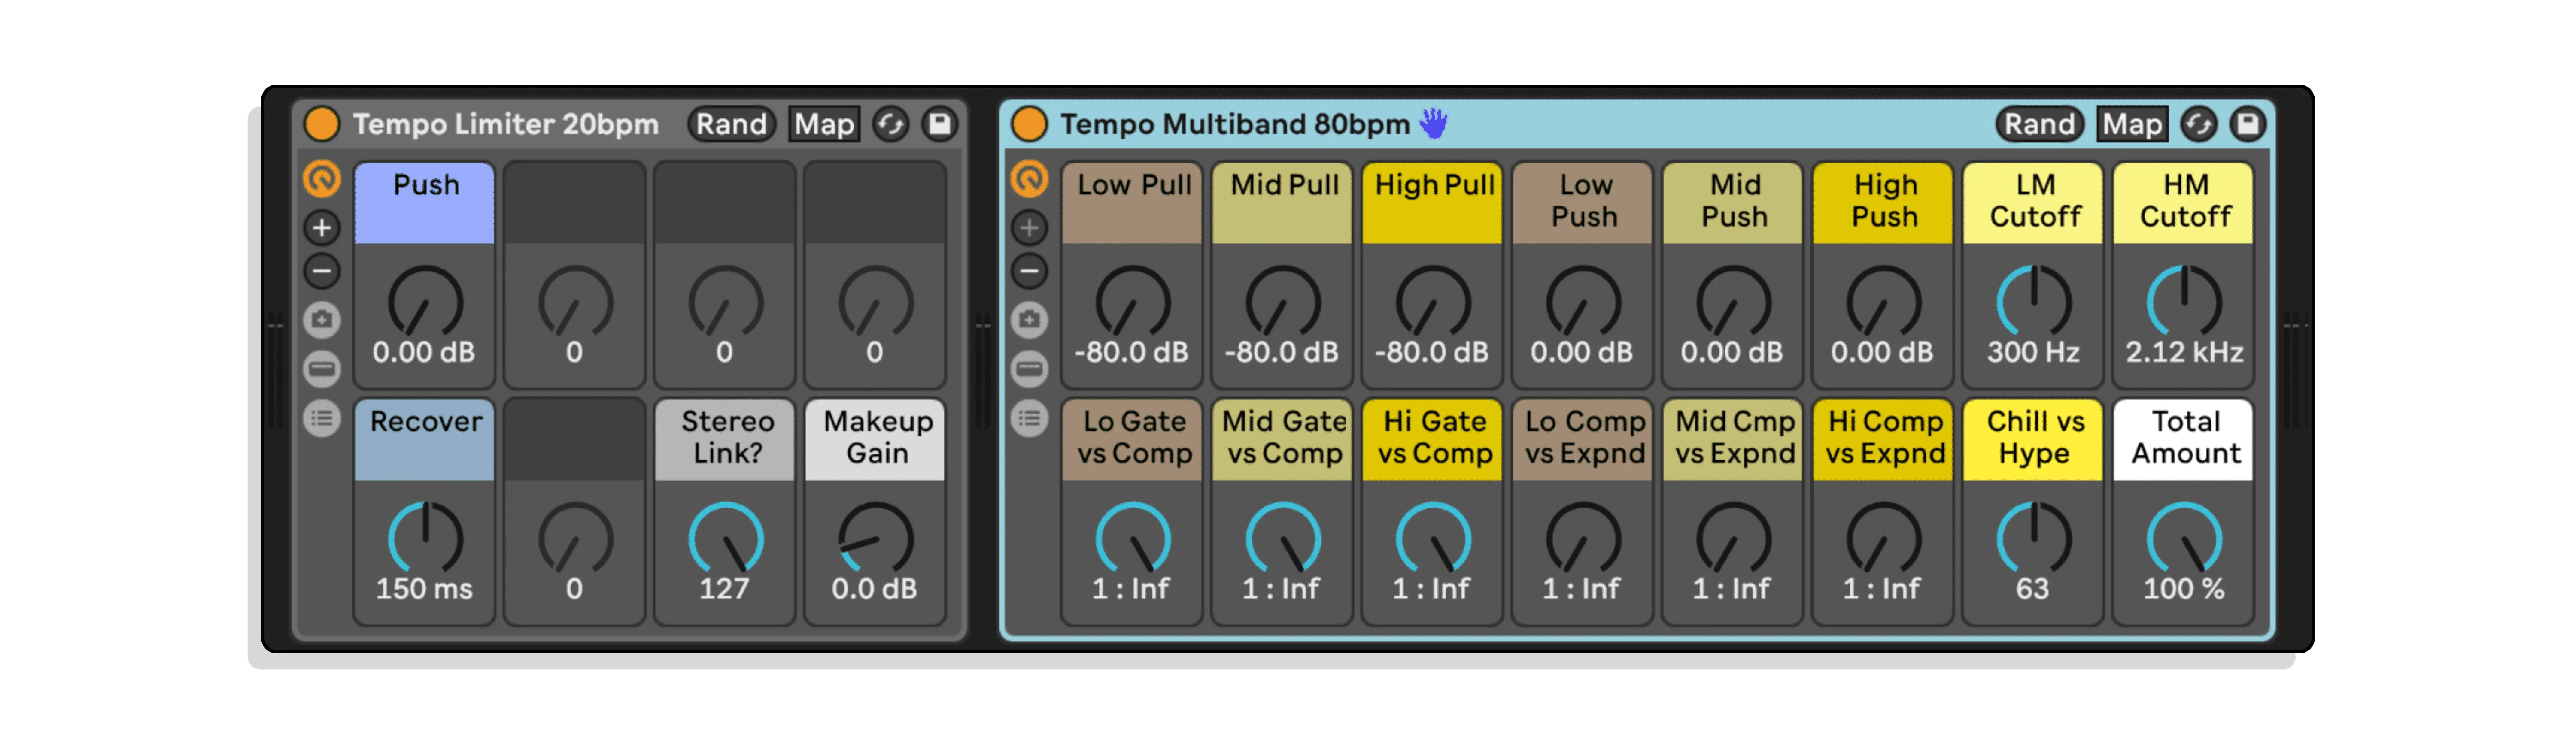Show chain list icon in Tempo Limiter
This screenshot has height=738, width=2576.
click(x=322, y=369)
